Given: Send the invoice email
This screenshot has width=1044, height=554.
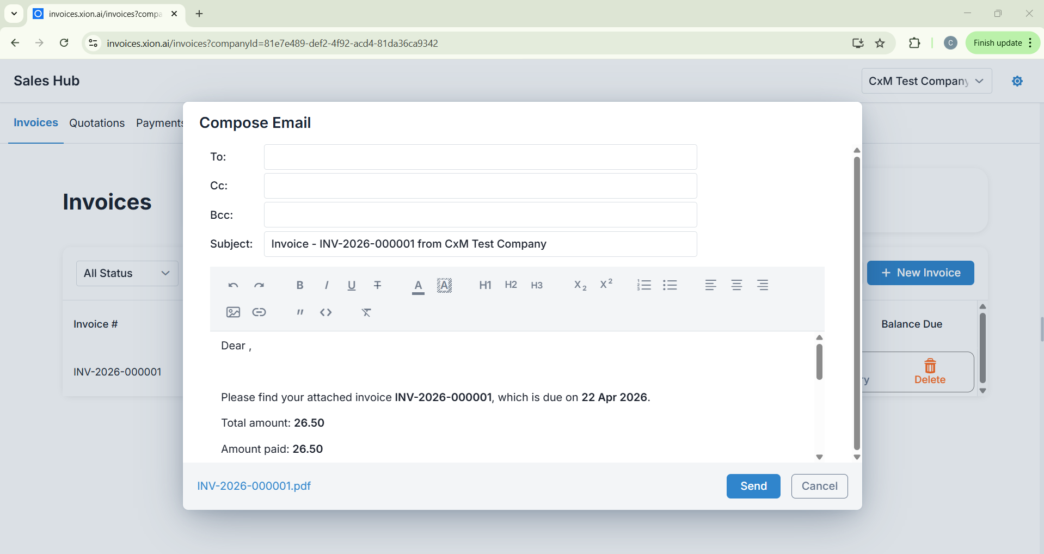Looking at the screenshot, I should click(x=753, y=486).
